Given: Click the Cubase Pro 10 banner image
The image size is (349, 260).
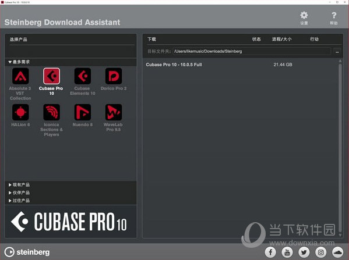Looking at the screenshot, I should click(70, 222).
